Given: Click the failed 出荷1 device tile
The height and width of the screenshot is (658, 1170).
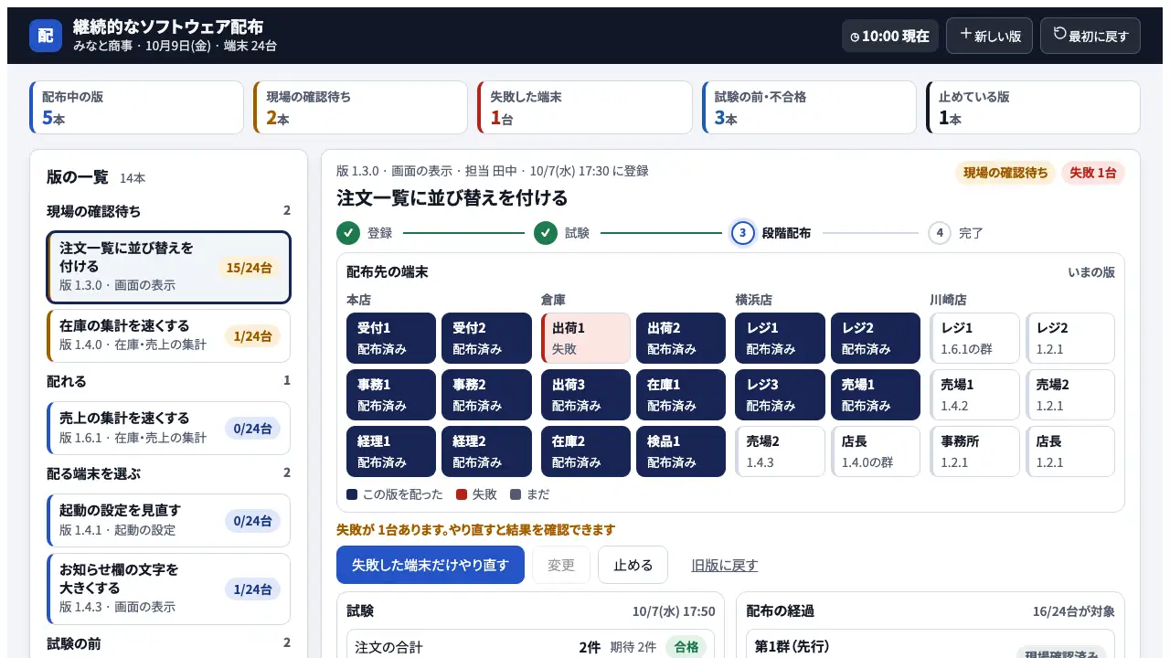Looking at the screenshot, I should pyautogui.click(x=586, y=338).
